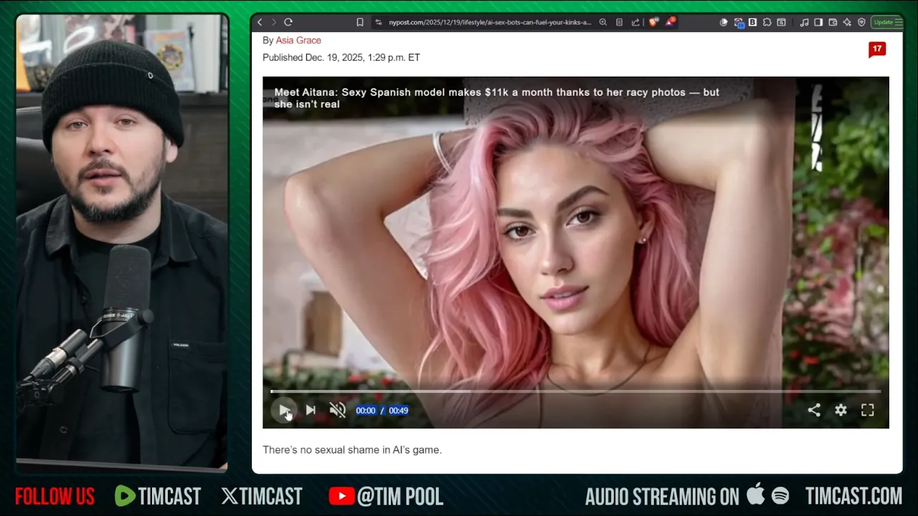Open Brave Shields lion icon
Image resolution: width=918 pixels, height=516 pixels.
tap(653, 22)
